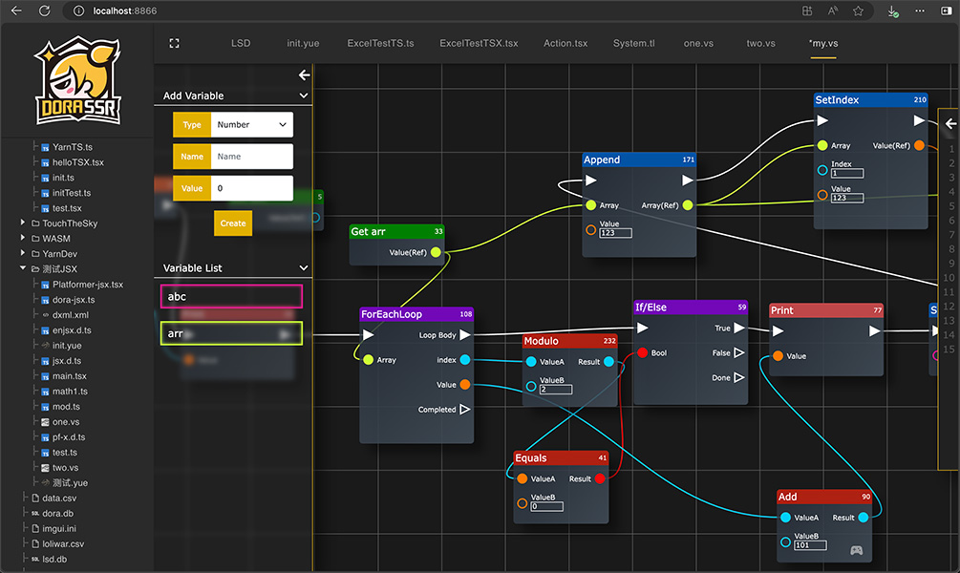Switch to the ExcelTestTS.ts tab
The image size is (960, 573).
(x=380, y=44)
